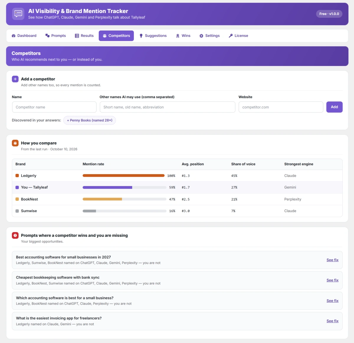See fix for Which accounting software prompt

332,301
